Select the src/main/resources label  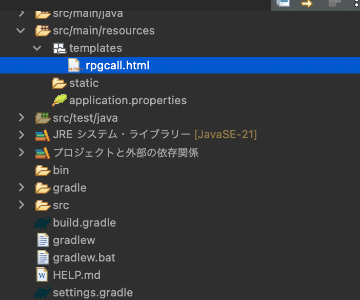104,31
